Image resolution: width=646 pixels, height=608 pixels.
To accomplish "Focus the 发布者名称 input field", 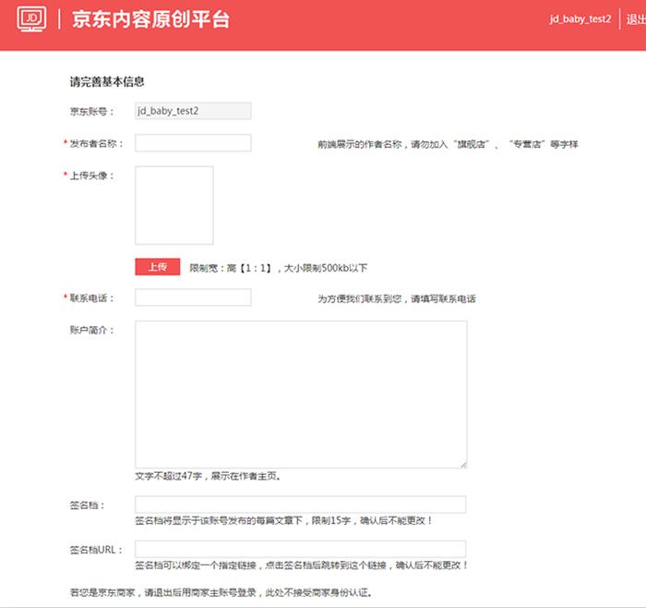I will tap(193, 142).
